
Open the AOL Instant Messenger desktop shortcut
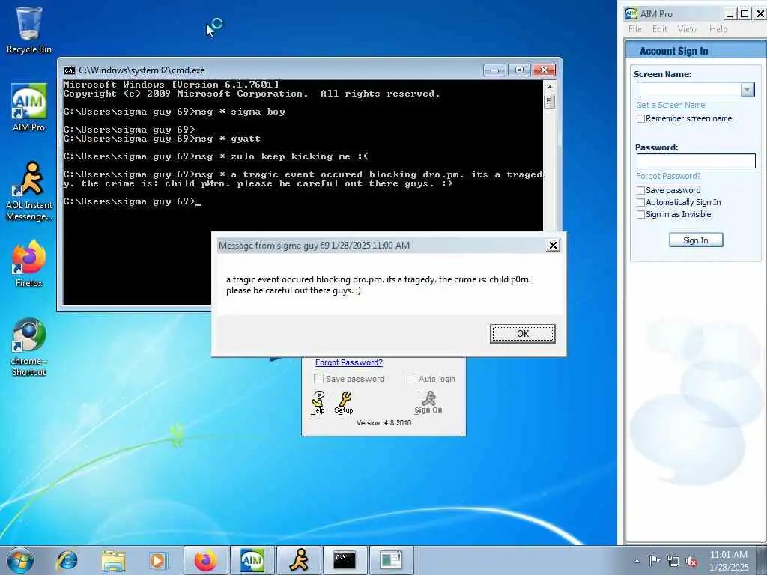29,192
